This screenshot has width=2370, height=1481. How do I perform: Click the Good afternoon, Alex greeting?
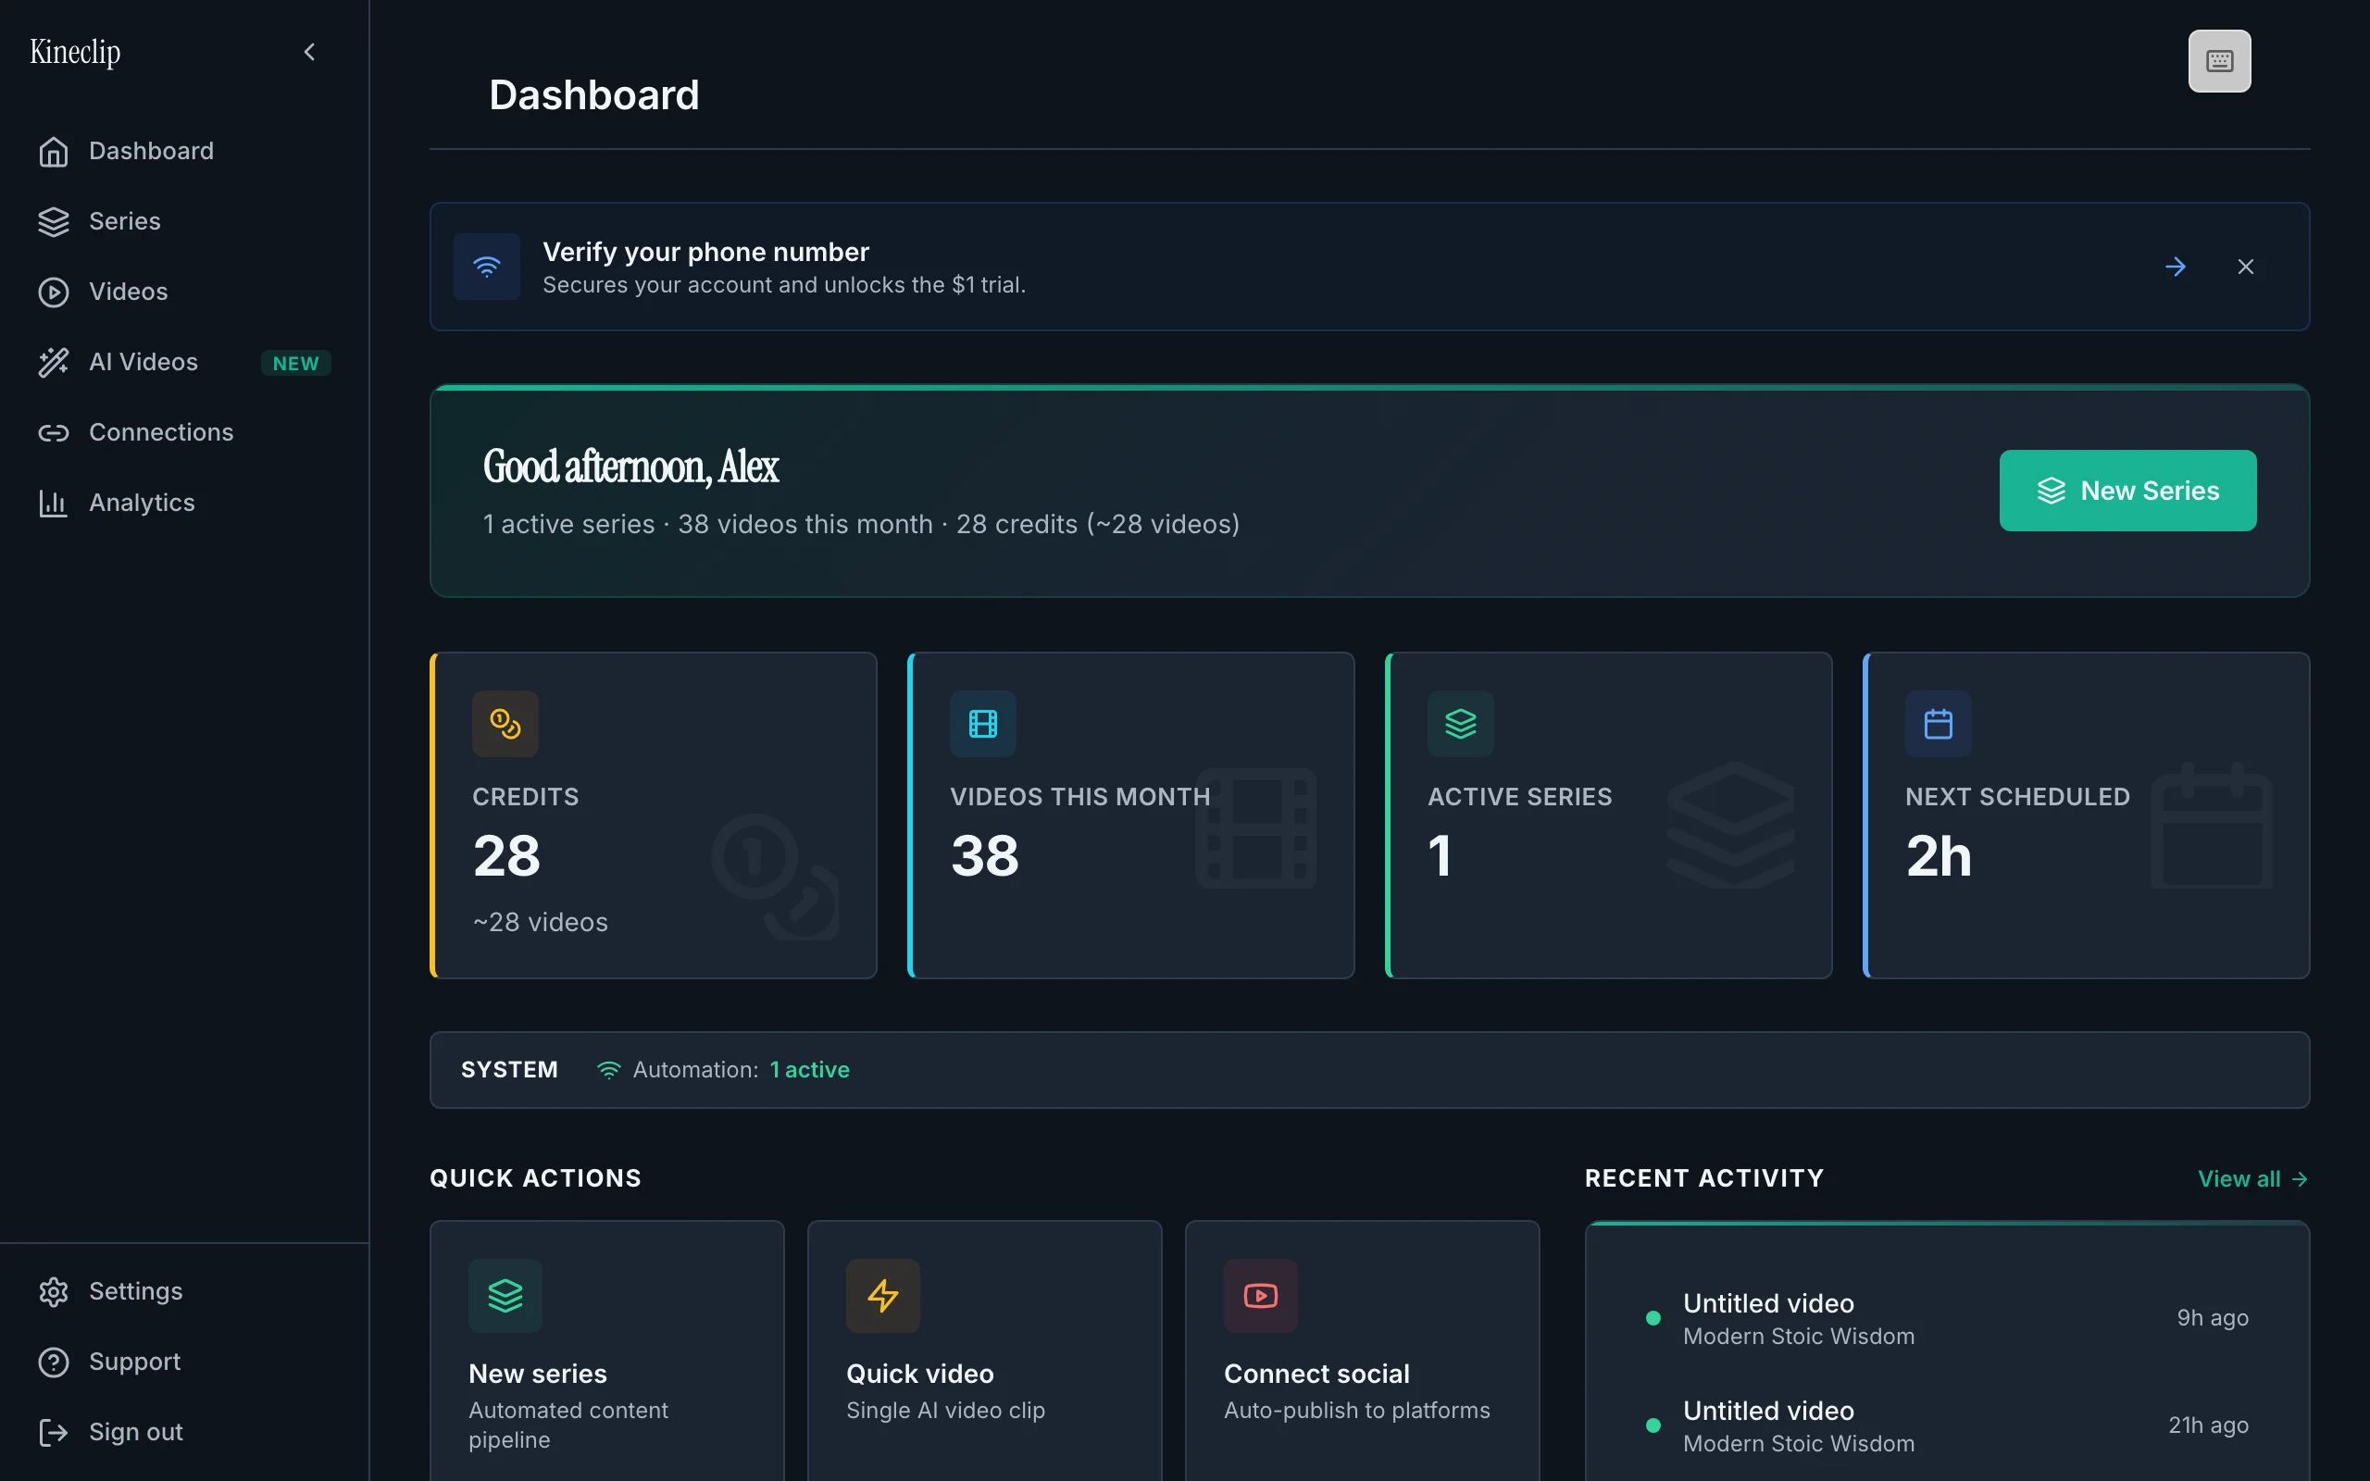click(630, 467)
